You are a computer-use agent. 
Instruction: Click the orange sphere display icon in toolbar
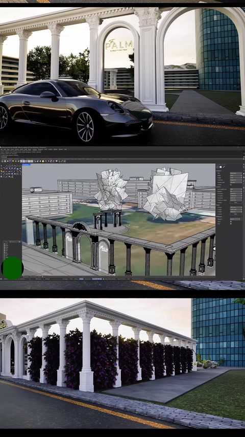(x=13, y=161)
